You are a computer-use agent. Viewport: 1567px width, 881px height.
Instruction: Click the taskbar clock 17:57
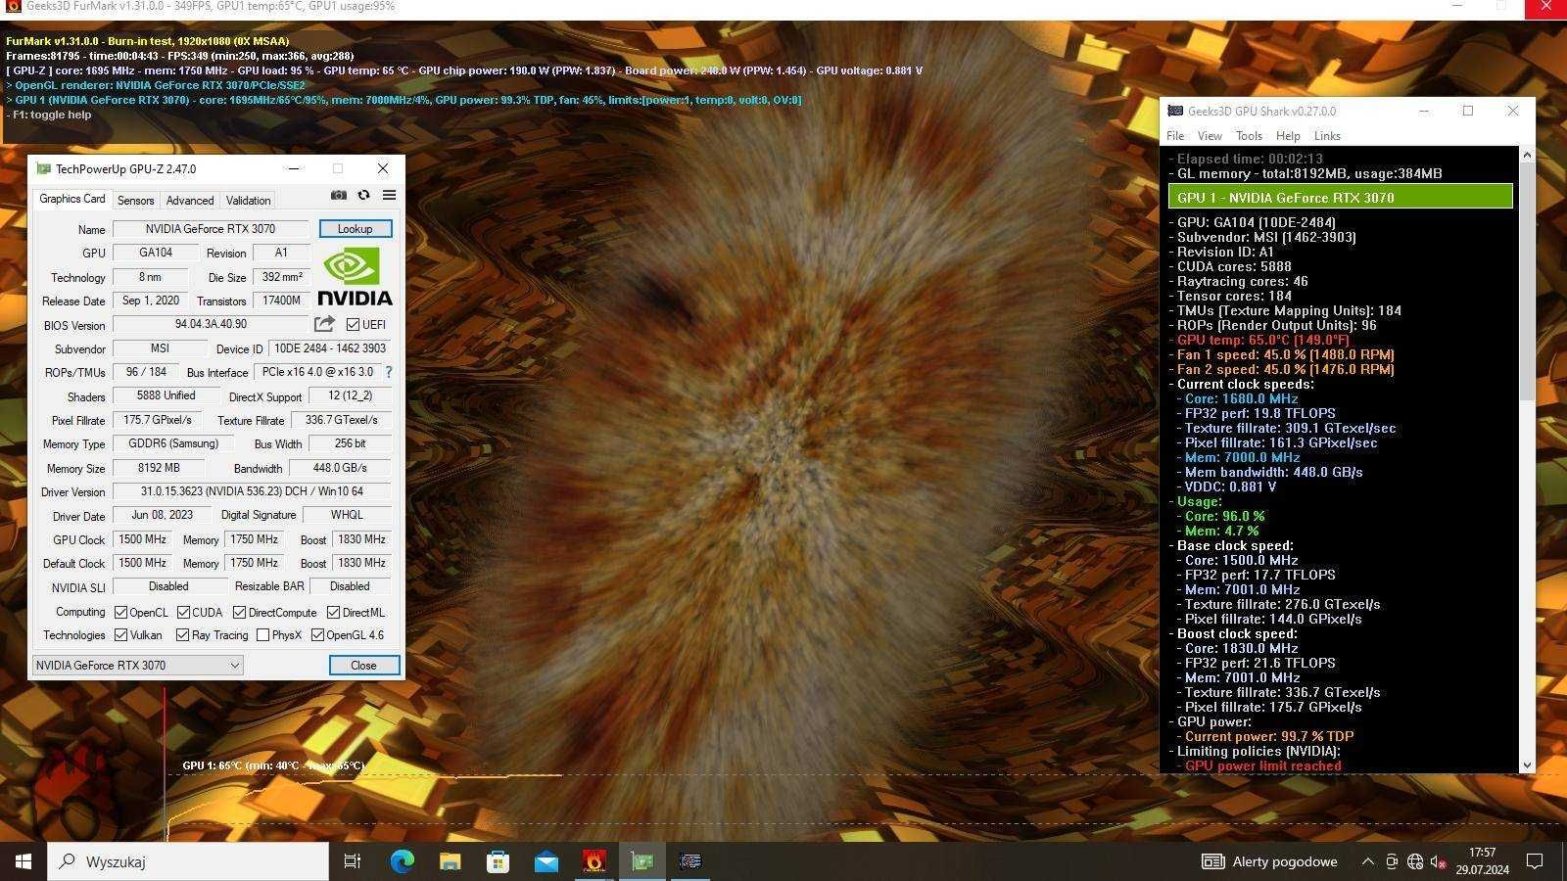pos(1482,853)
